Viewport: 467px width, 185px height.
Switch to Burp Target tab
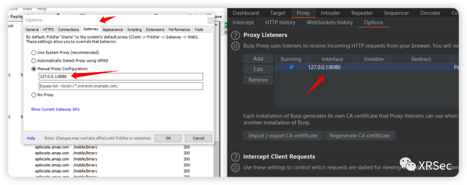coord(278,13)
